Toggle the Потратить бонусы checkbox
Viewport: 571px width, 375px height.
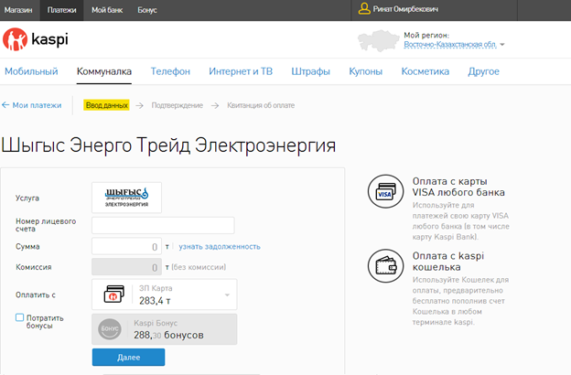(19, 317)
